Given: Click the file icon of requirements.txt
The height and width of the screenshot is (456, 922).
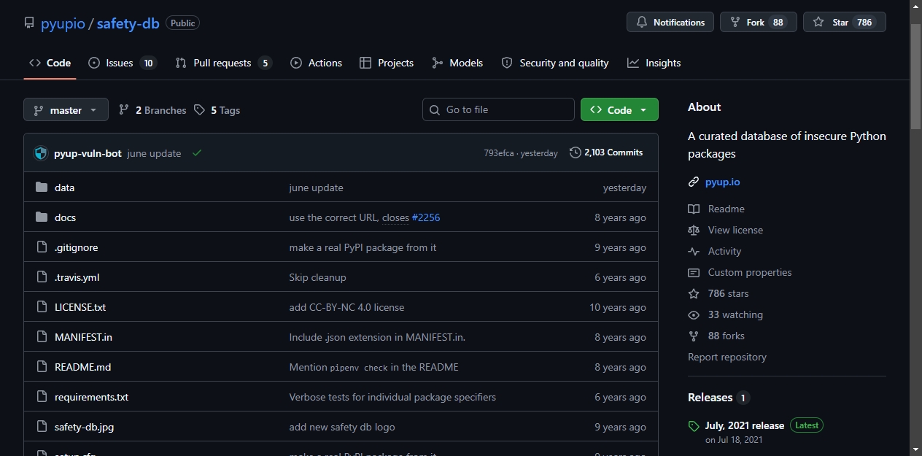Looking at the screenshot, I should click(x=42, y=397).
